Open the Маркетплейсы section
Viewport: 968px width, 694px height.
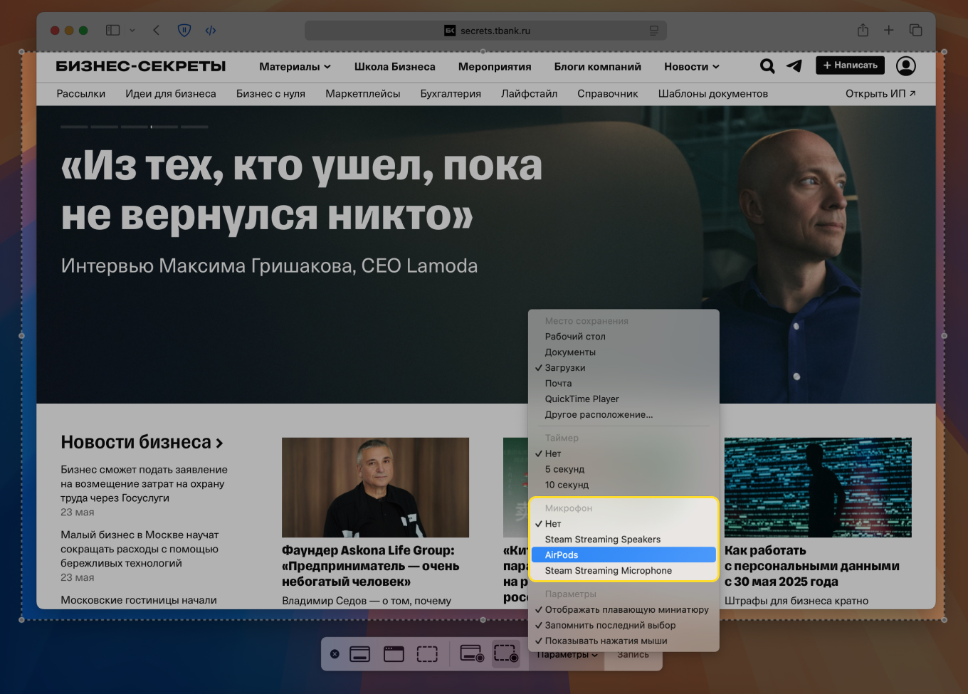363,93
